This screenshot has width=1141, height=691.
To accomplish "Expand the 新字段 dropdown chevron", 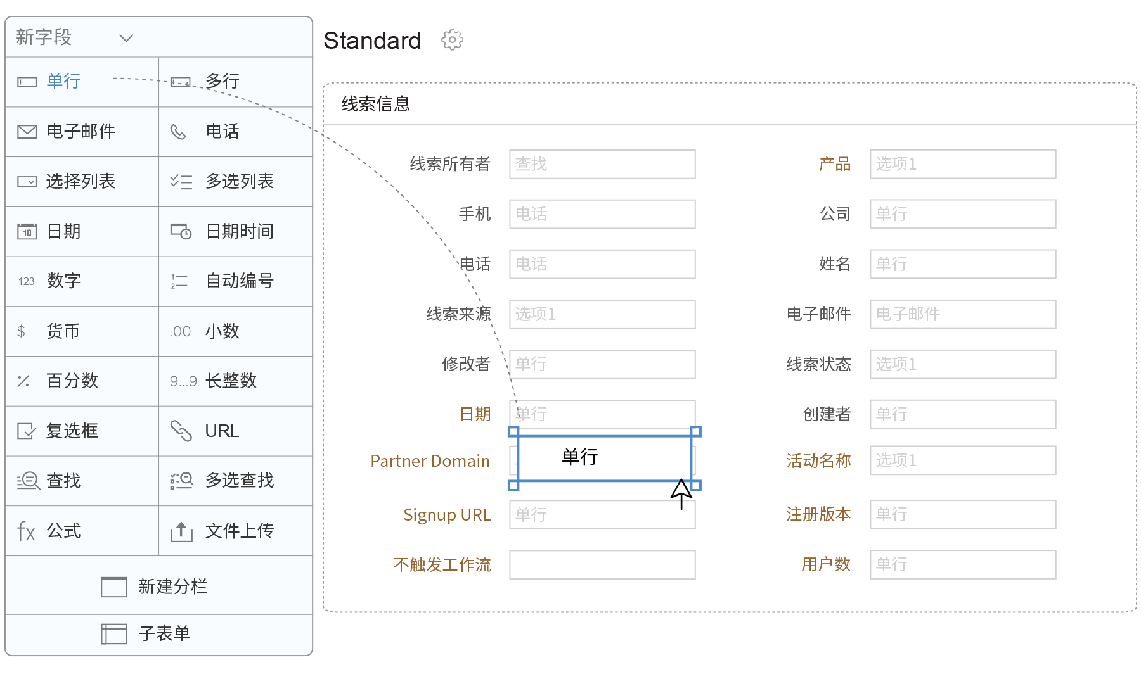I will pos(126,38).
